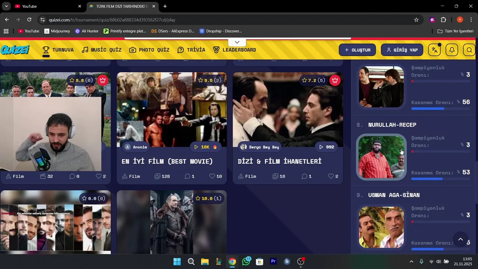This screenshot has width=478, height=269.
Task: Click the crown badge on Dizi & Film İhanetleri
Action: pyautogui.click(x=335, y=80)
